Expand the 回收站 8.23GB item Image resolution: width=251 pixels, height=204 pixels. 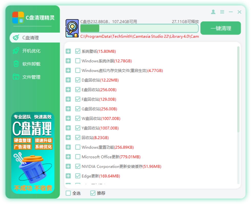[x=68, y=138]
